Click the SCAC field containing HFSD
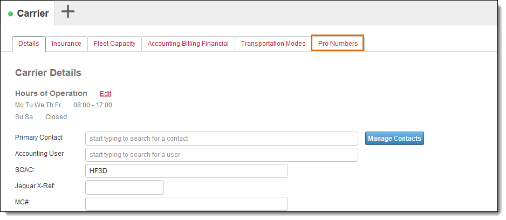The height and width of the screenshot is (220, 506). tap(187, 171)
